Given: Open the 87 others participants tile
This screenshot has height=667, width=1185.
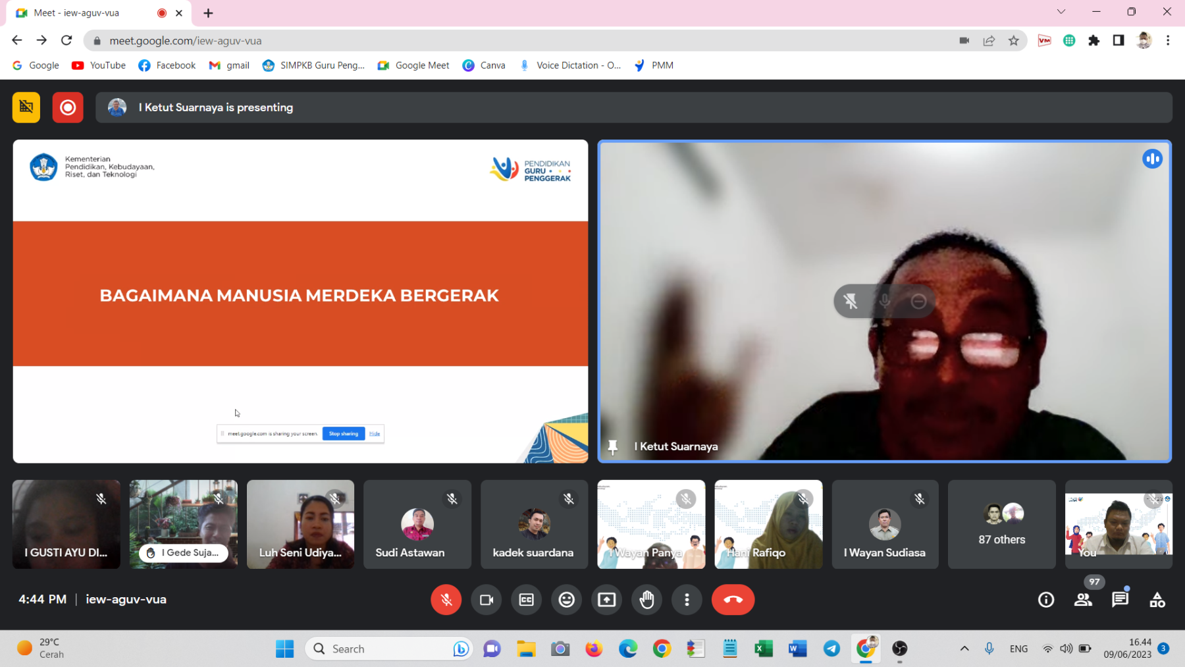Looking at the screenshot, I should point(1001,524).
